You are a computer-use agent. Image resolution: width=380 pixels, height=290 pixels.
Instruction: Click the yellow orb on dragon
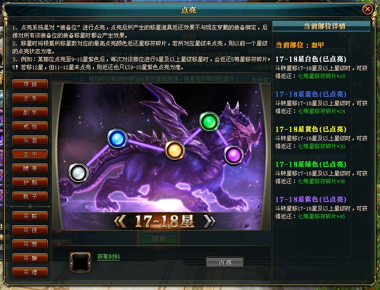[x=175, y=150]
